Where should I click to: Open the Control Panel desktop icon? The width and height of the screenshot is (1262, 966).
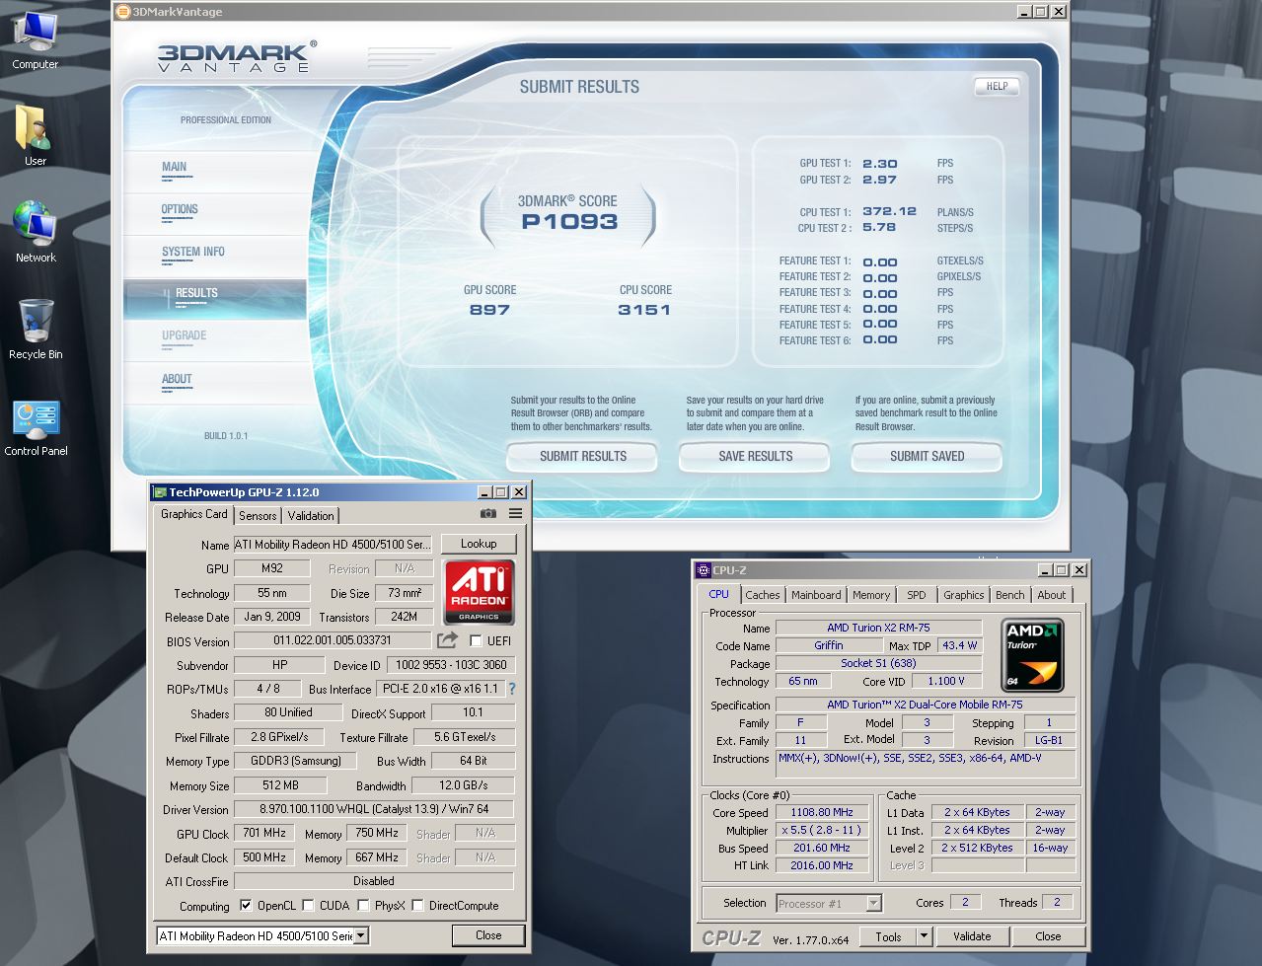(x=36, y=426)
